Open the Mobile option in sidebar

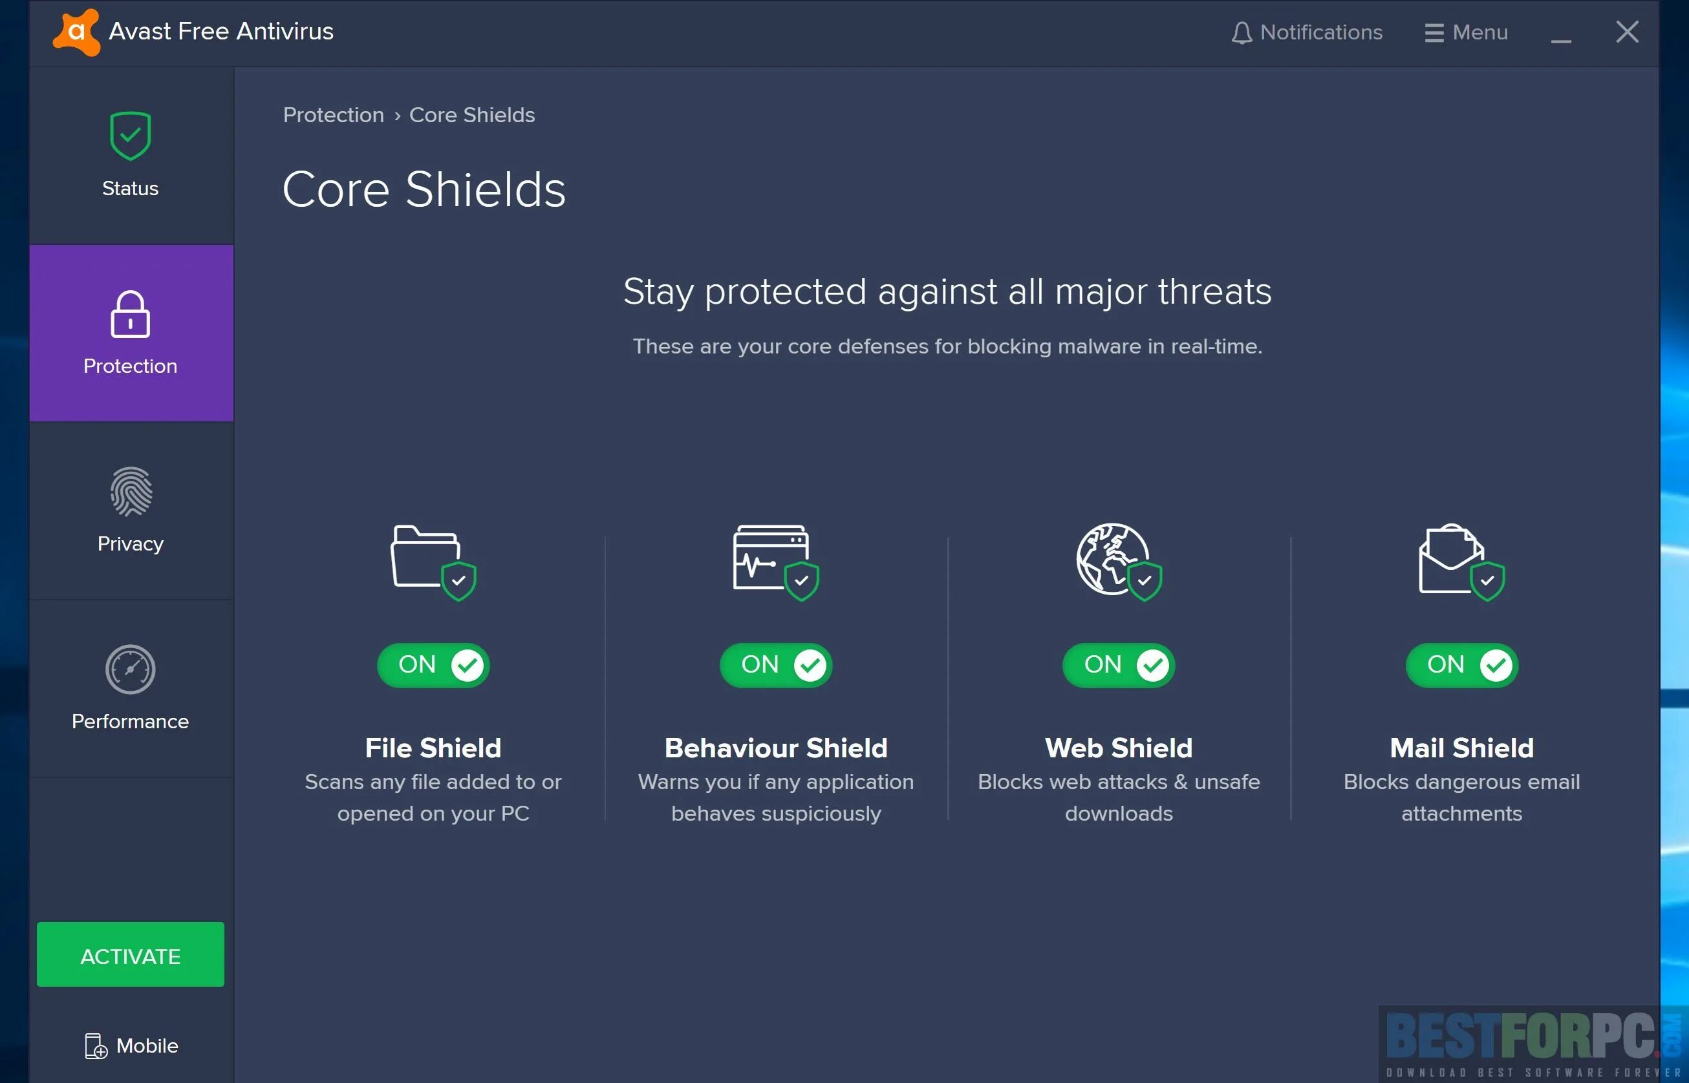131,1046
